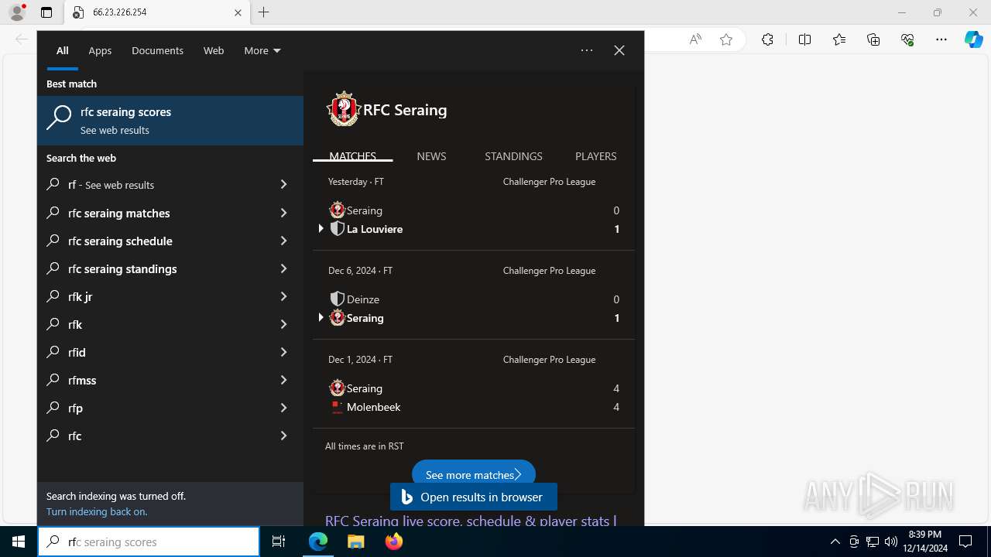Expand rfc seraing schedule suggestion arrow
The image size is (991, 557).
coord(283,240)
